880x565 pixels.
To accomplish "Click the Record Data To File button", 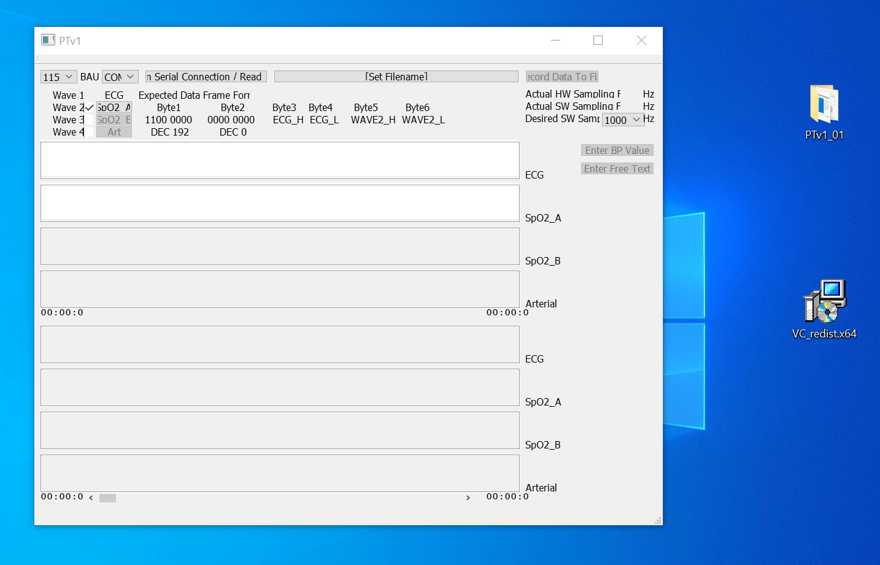I will [x=562, y=76].
